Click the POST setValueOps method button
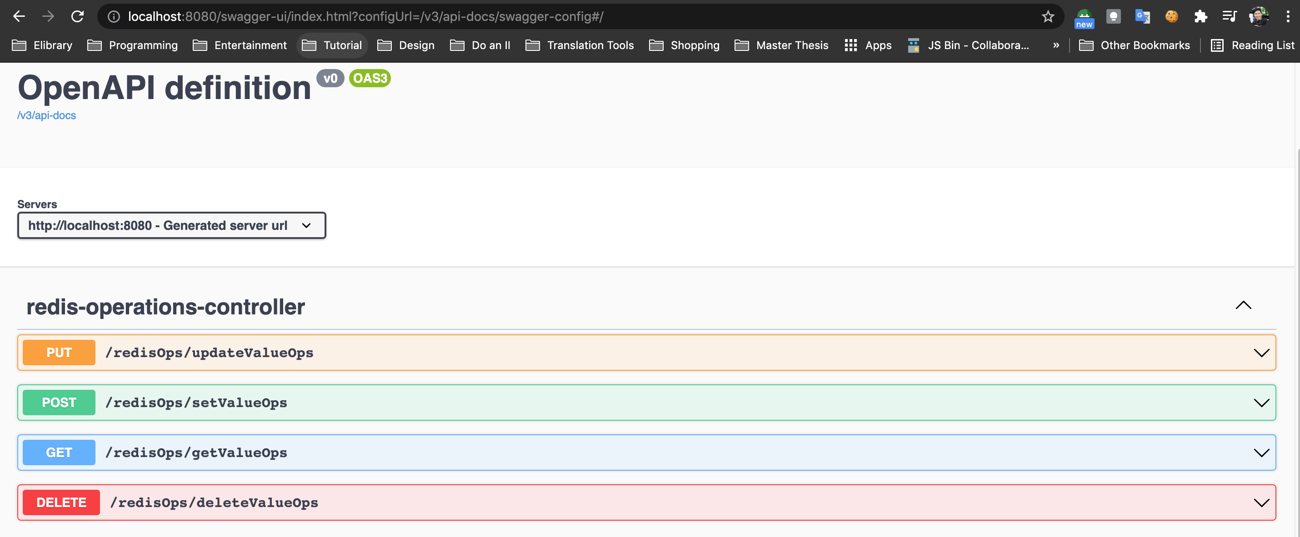Viewport: 1300px width, 537px height. [59, 403]
